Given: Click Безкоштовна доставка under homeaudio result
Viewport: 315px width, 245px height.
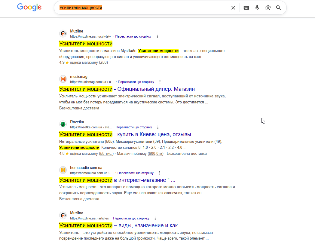Looking at the screenshot, I should click(x=79, y=199).
